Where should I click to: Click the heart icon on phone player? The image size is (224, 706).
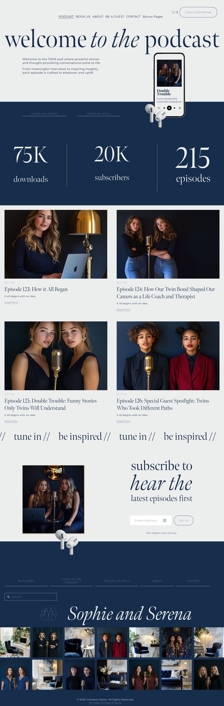point(159,108)
